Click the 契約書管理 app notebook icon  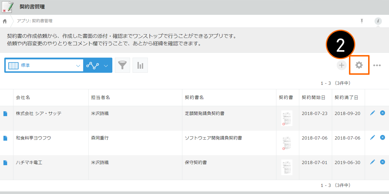pos(8,7)
